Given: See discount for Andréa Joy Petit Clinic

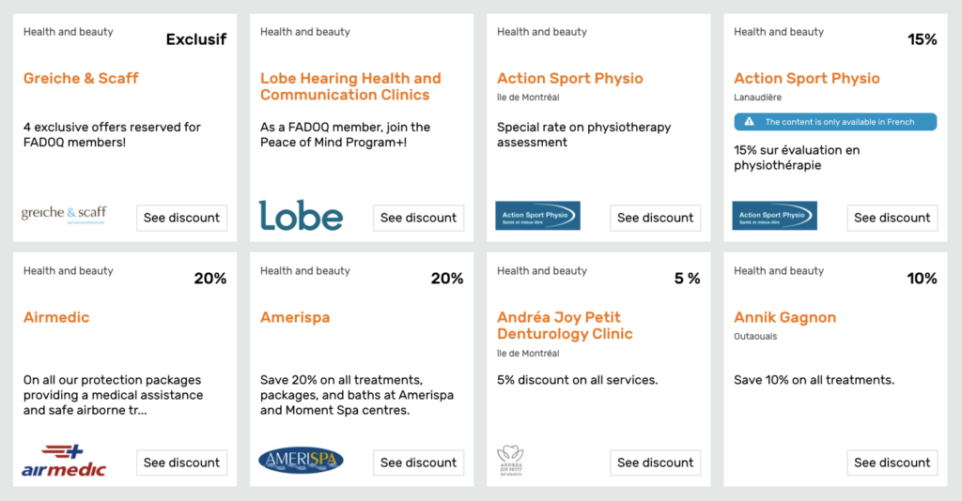Looking at the screenshot, I should click(655, 463).
